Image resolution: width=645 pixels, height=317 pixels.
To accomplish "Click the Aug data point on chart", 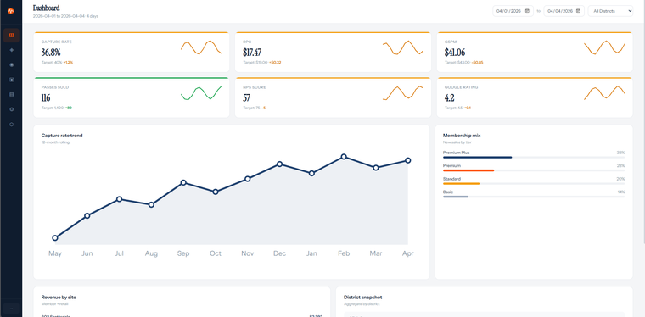I will point(151,204).
